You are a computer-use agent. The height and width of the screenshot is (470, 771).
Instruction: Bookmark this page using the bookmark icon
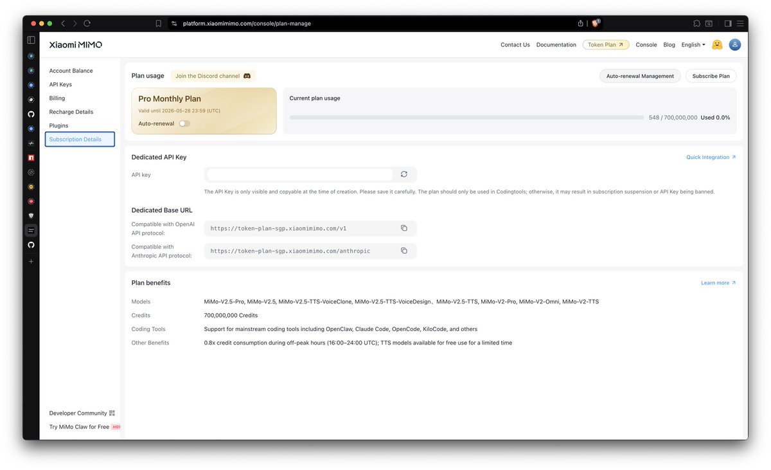[x=158, y=23]
